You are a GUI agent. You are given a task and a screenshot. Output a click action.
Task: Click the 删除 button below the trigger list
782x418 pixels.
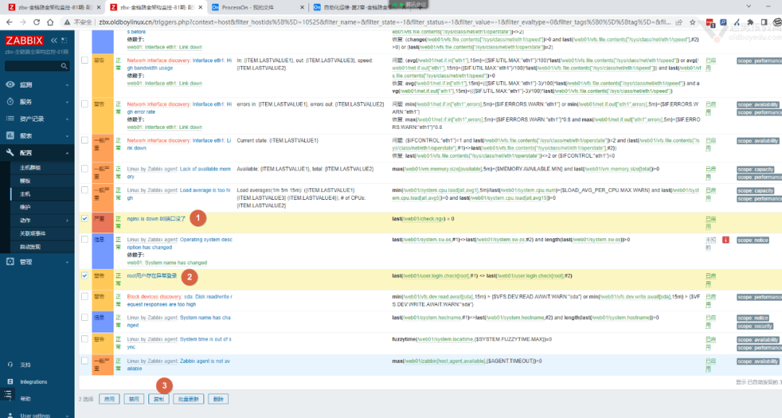[x=219, y=399]
